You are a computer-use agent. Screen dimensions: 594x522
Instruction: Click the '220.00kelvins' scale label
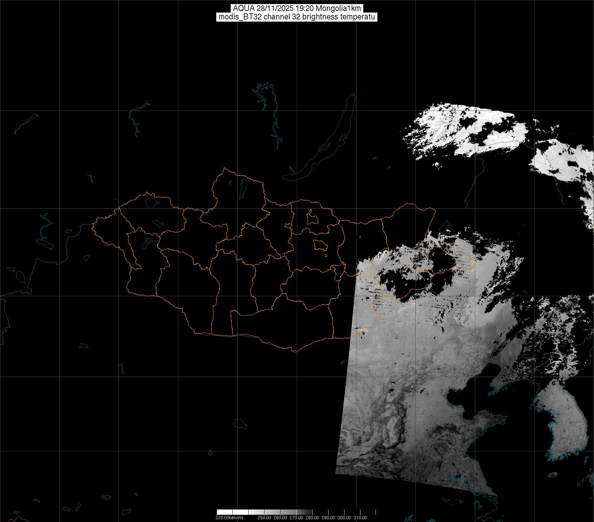pyautogui.click(x=229, y=518)
